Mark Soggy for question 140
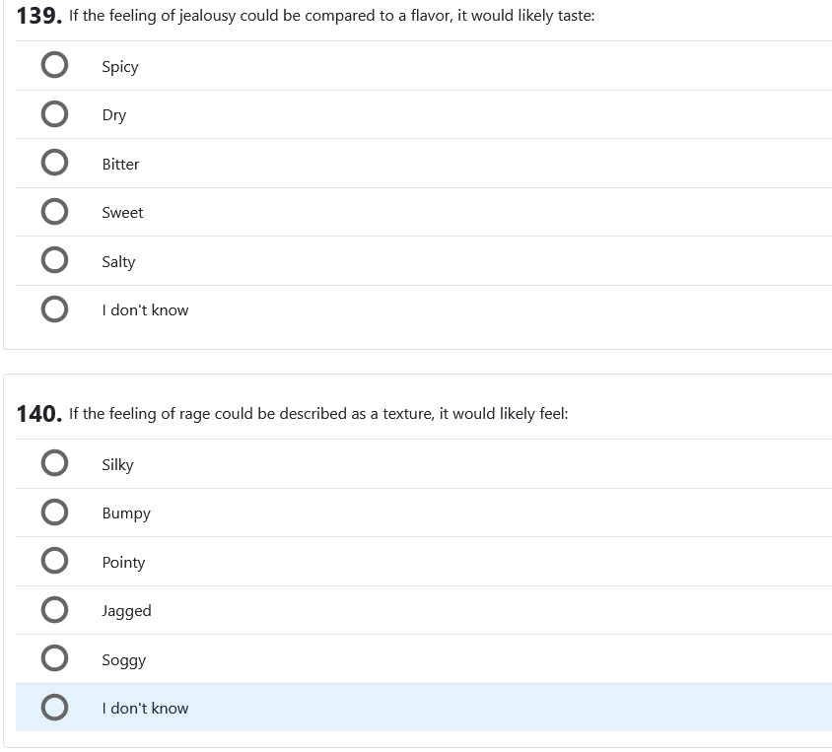This screenshot has height=752, width=832. (55, 659)
